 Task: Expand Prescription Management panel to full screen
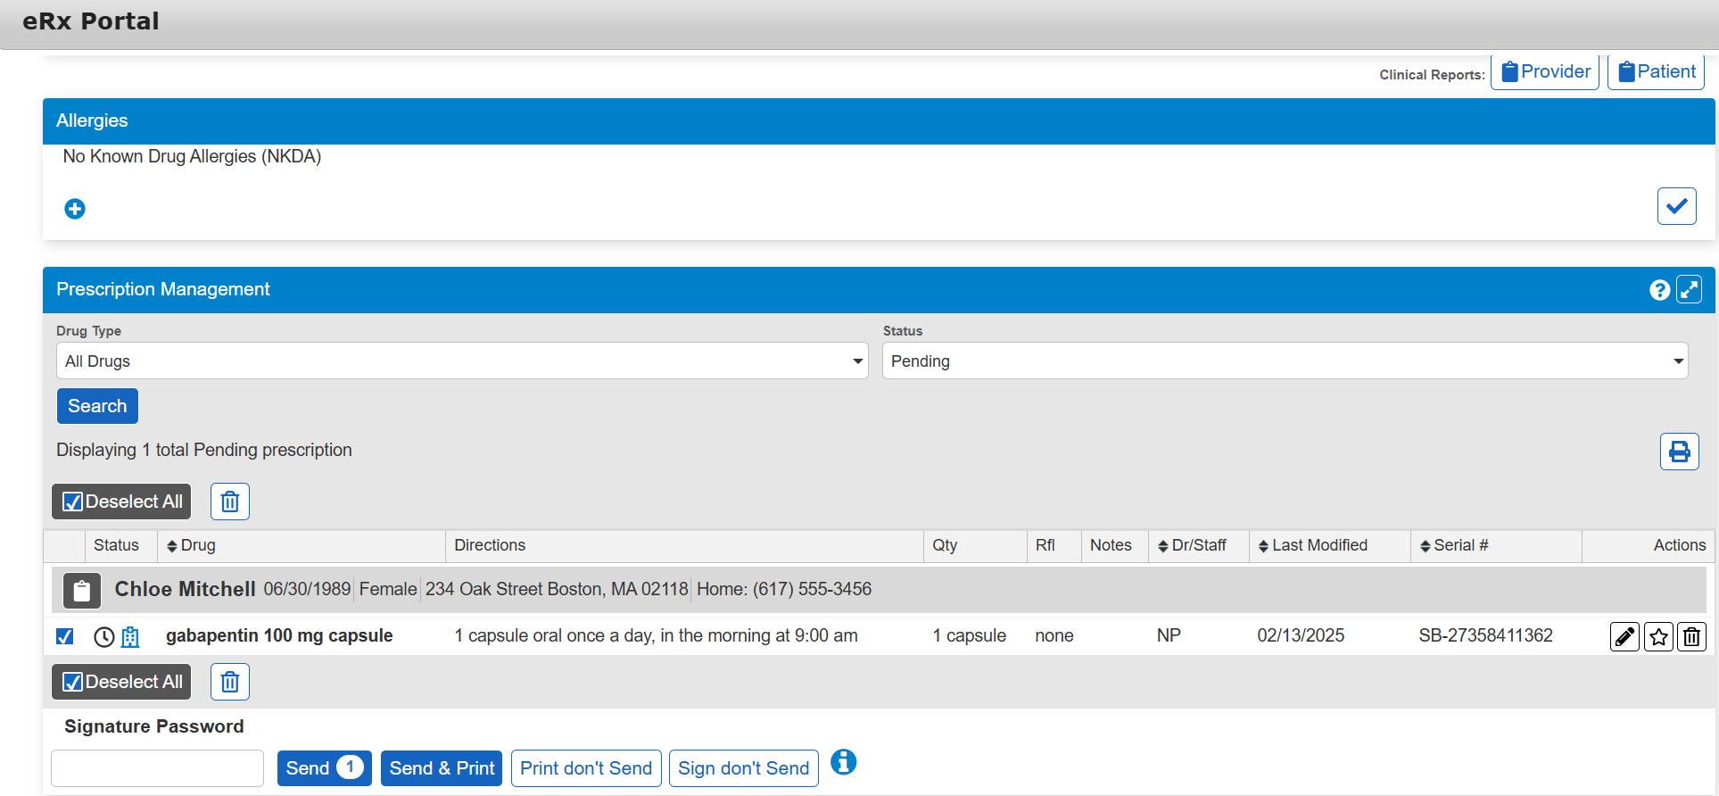(1689, 290)
